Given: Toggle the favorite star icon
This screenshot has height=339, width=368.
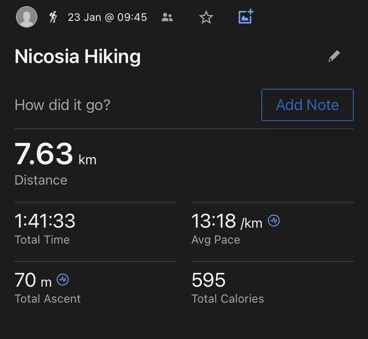Looking at the screenshot, I should point(206,17).
